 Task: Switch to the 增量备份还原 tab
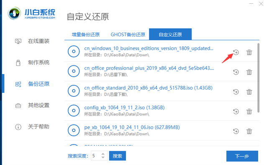coord(85,35)
